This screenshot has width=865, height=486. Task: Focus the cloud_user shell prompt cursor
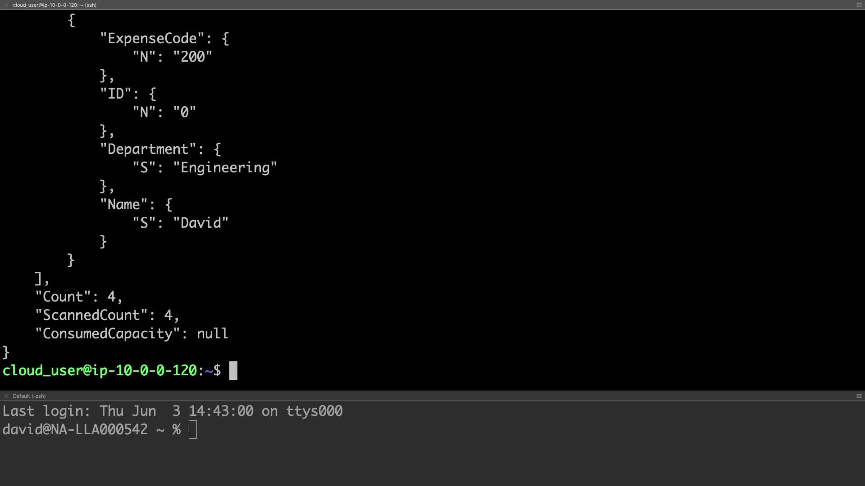click(x=233, y=371)
